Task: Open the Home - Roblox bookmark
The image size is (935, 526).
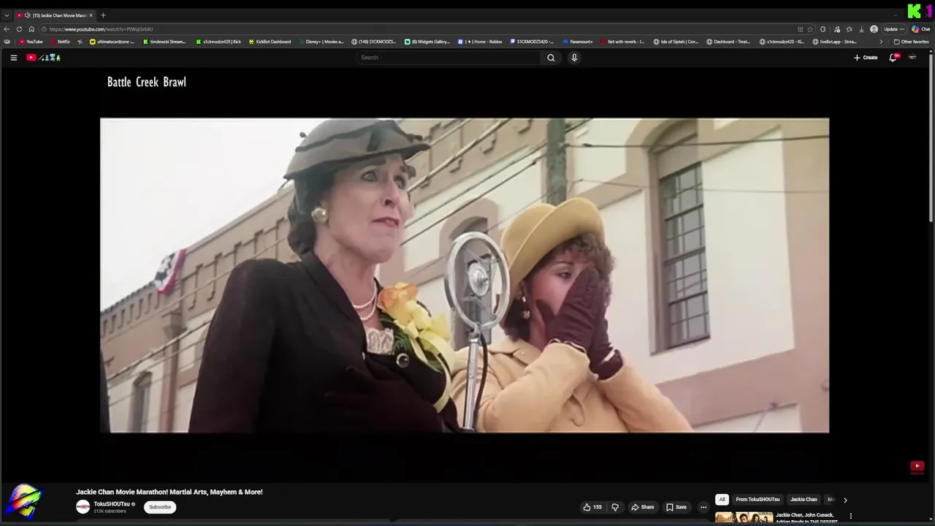Action: point(480,42)
